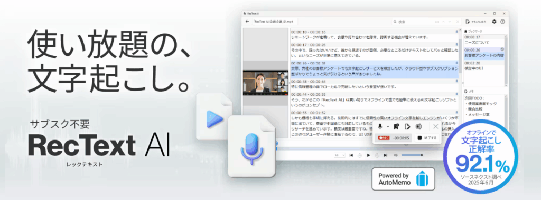
Task: Open help with the question mark icon
Action: [502, 22]
